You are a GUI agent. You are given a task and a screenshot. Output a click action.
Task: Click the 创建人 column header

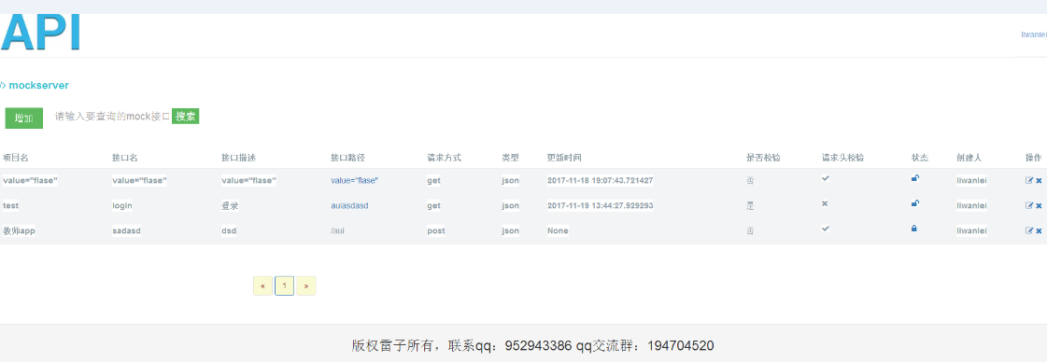click(x=969, y=158)
